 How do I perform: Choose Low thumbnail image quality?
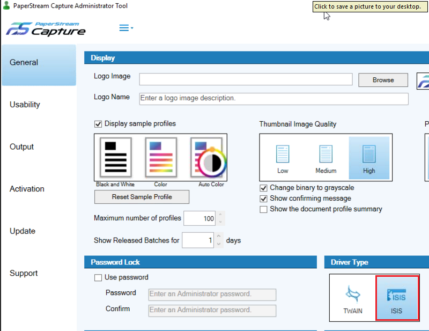tap(283, 158)
